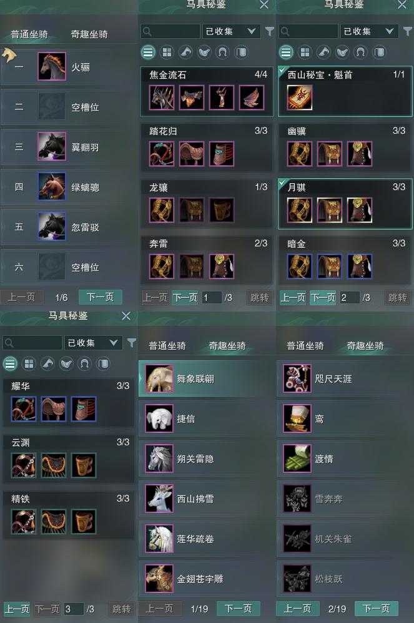
Task: Toggle the checkmark on 月骐 set
Action: tap(282, 183)
